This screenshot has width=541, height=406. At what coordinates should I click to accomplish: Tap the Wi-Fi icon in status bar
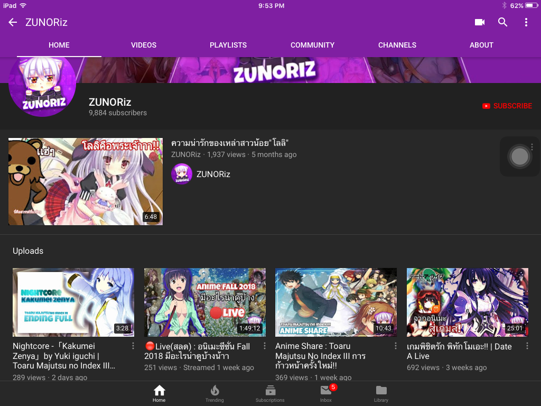pyautogui.click(x=23, y=5)
